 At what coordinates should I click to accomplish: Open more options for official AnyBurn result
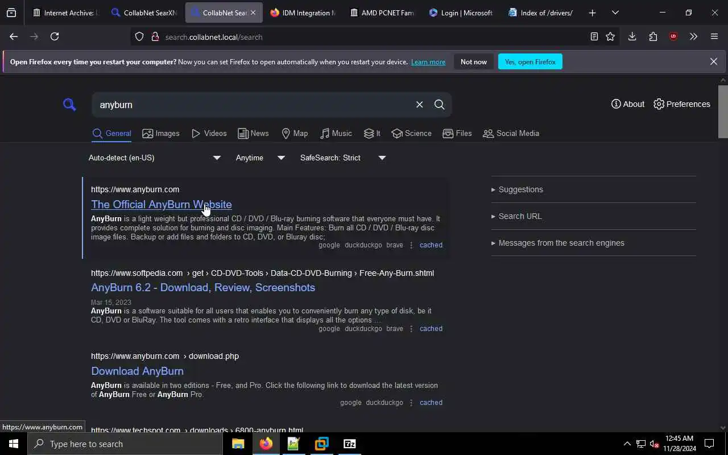click(411, 245)
